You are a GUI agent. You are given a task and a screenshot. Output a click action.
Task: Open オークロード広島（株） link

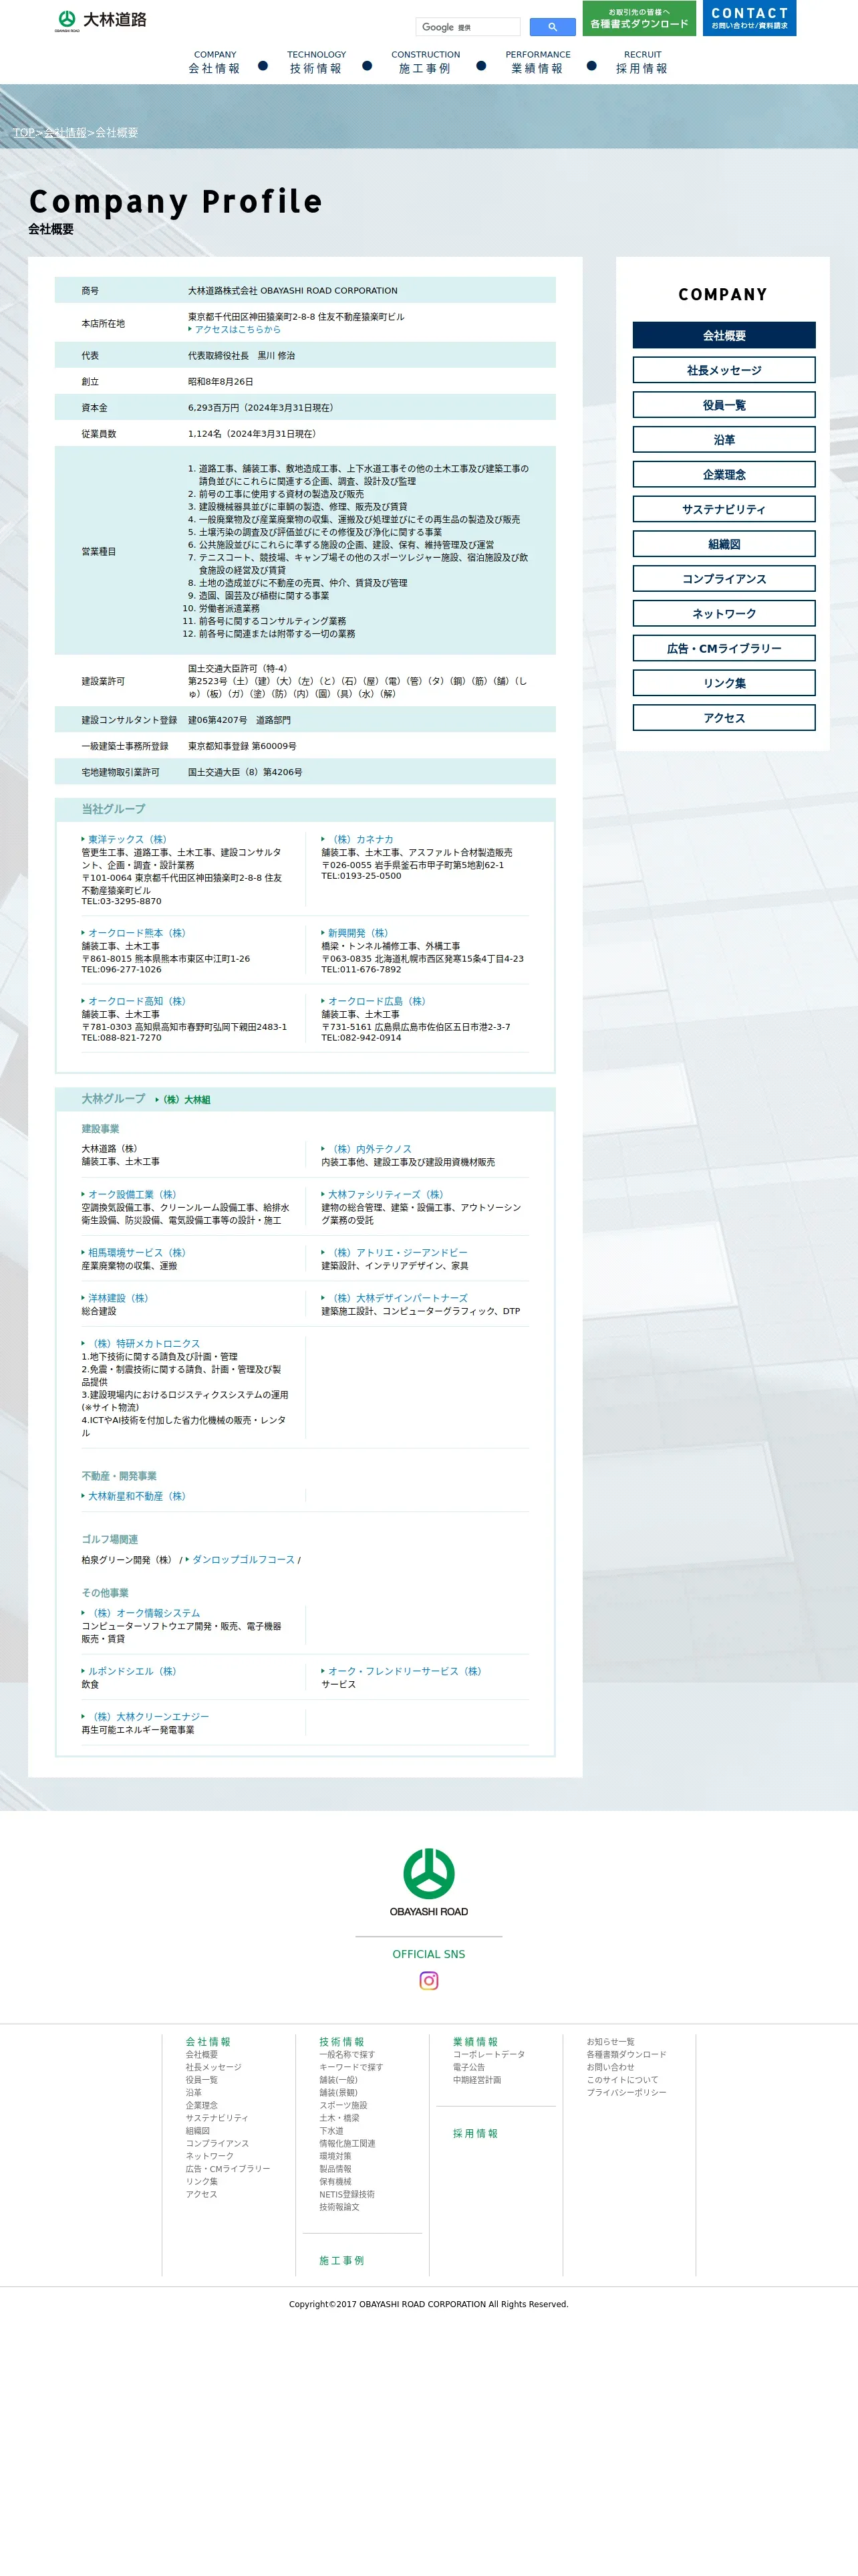376,1001
